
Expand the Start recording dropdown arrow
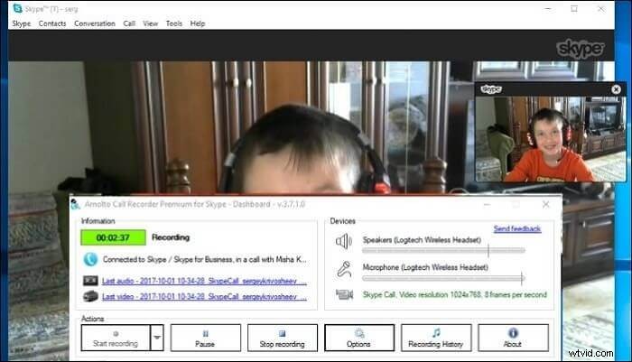point(157,338)
